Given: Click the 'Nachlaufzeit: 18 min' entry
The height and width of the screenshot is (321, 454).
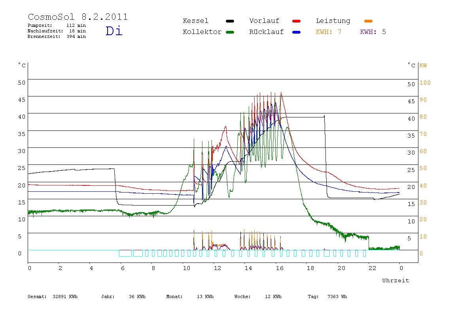Looking at the screenshot, I should tap(57, 31).
